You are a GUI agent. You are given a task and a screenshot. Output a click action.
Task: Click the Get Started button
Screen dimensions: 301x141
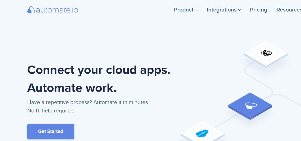[x=51, y=131]
